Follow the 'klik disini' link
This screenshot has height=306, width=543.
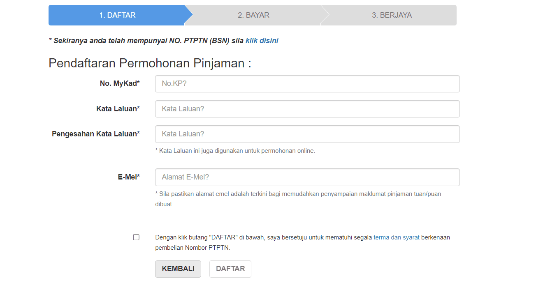(262, 41)
